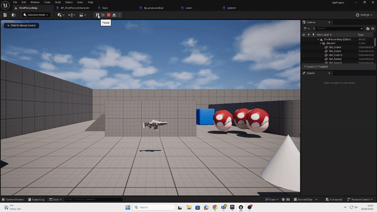Click the pinned column header in Outliner
The height and width of the screenshot is (212, 377).
(x=313, y=35)
